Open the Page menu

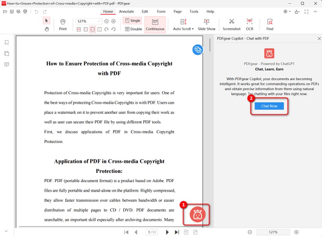click(177, 12)
